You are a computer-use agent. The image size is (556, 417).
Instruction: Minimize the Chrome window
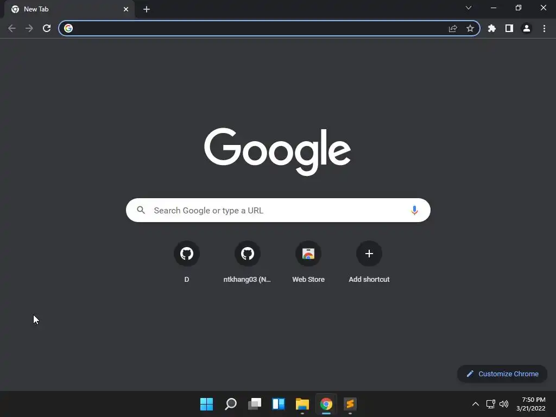pyautogui.click(x=493, y=8)
